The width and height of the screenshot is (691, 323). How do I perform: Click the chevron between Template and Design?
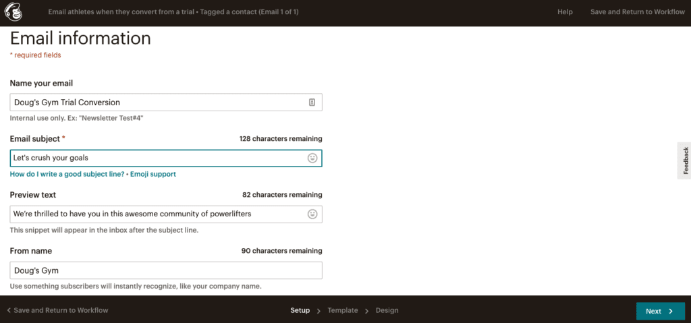point(366,311)
